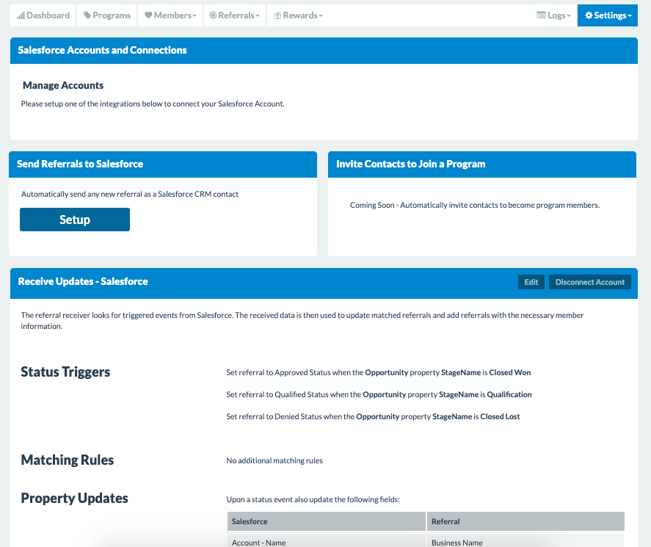The height and width of the screenshot is (547, 651).
Task: Open the Dashboard nav item
Action: point(43,15)
